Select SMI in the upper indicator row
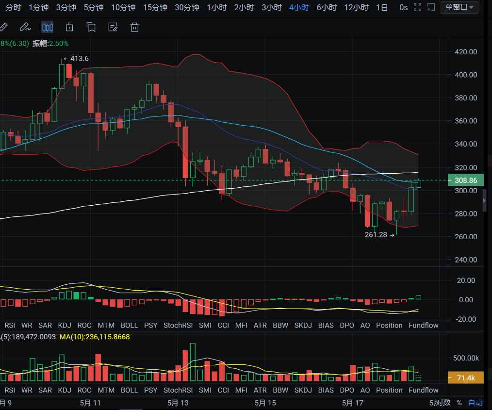This screenshot has height=410, width=492. point(205,325)
